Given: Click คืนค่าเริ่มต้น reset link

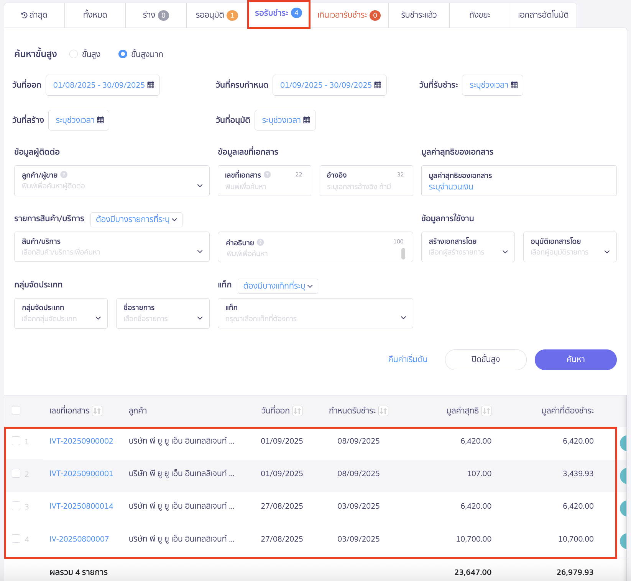Looking at the screenshot, I should [408, 359].
